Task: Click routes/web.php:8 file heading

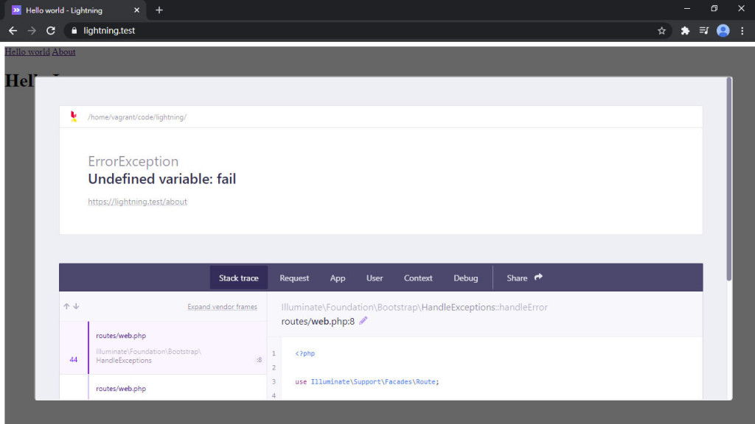Action: click(x=318, y=321)
